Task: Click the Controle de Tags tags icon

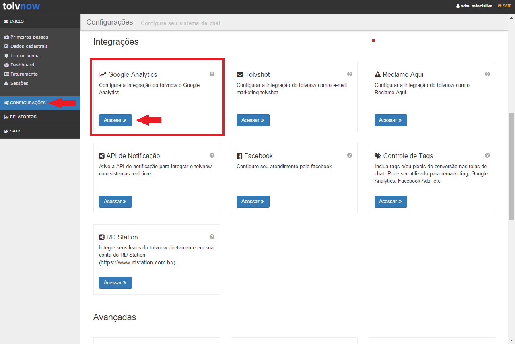Action: click(378, 156)
